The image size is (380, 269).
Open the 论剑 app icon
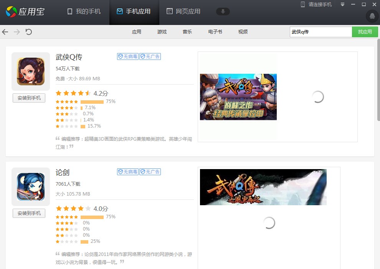[x=31, y=186]
